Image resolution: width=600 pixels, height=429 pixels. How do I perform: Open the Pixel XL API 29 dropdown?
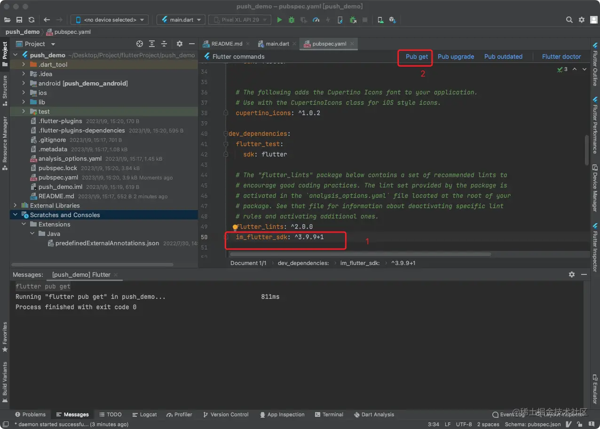tap(240, 20)
